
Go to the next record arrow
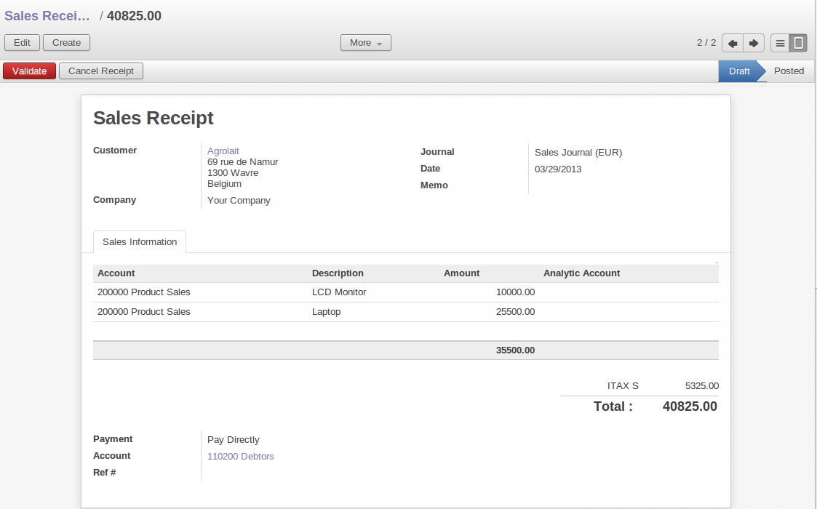point(754,43)
